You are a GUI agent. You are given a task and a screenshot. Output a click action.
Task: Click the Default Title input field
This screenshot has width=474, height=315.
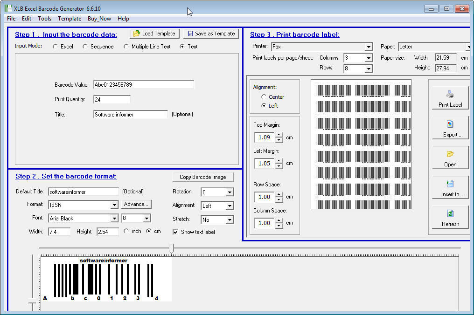click(84, 192)
